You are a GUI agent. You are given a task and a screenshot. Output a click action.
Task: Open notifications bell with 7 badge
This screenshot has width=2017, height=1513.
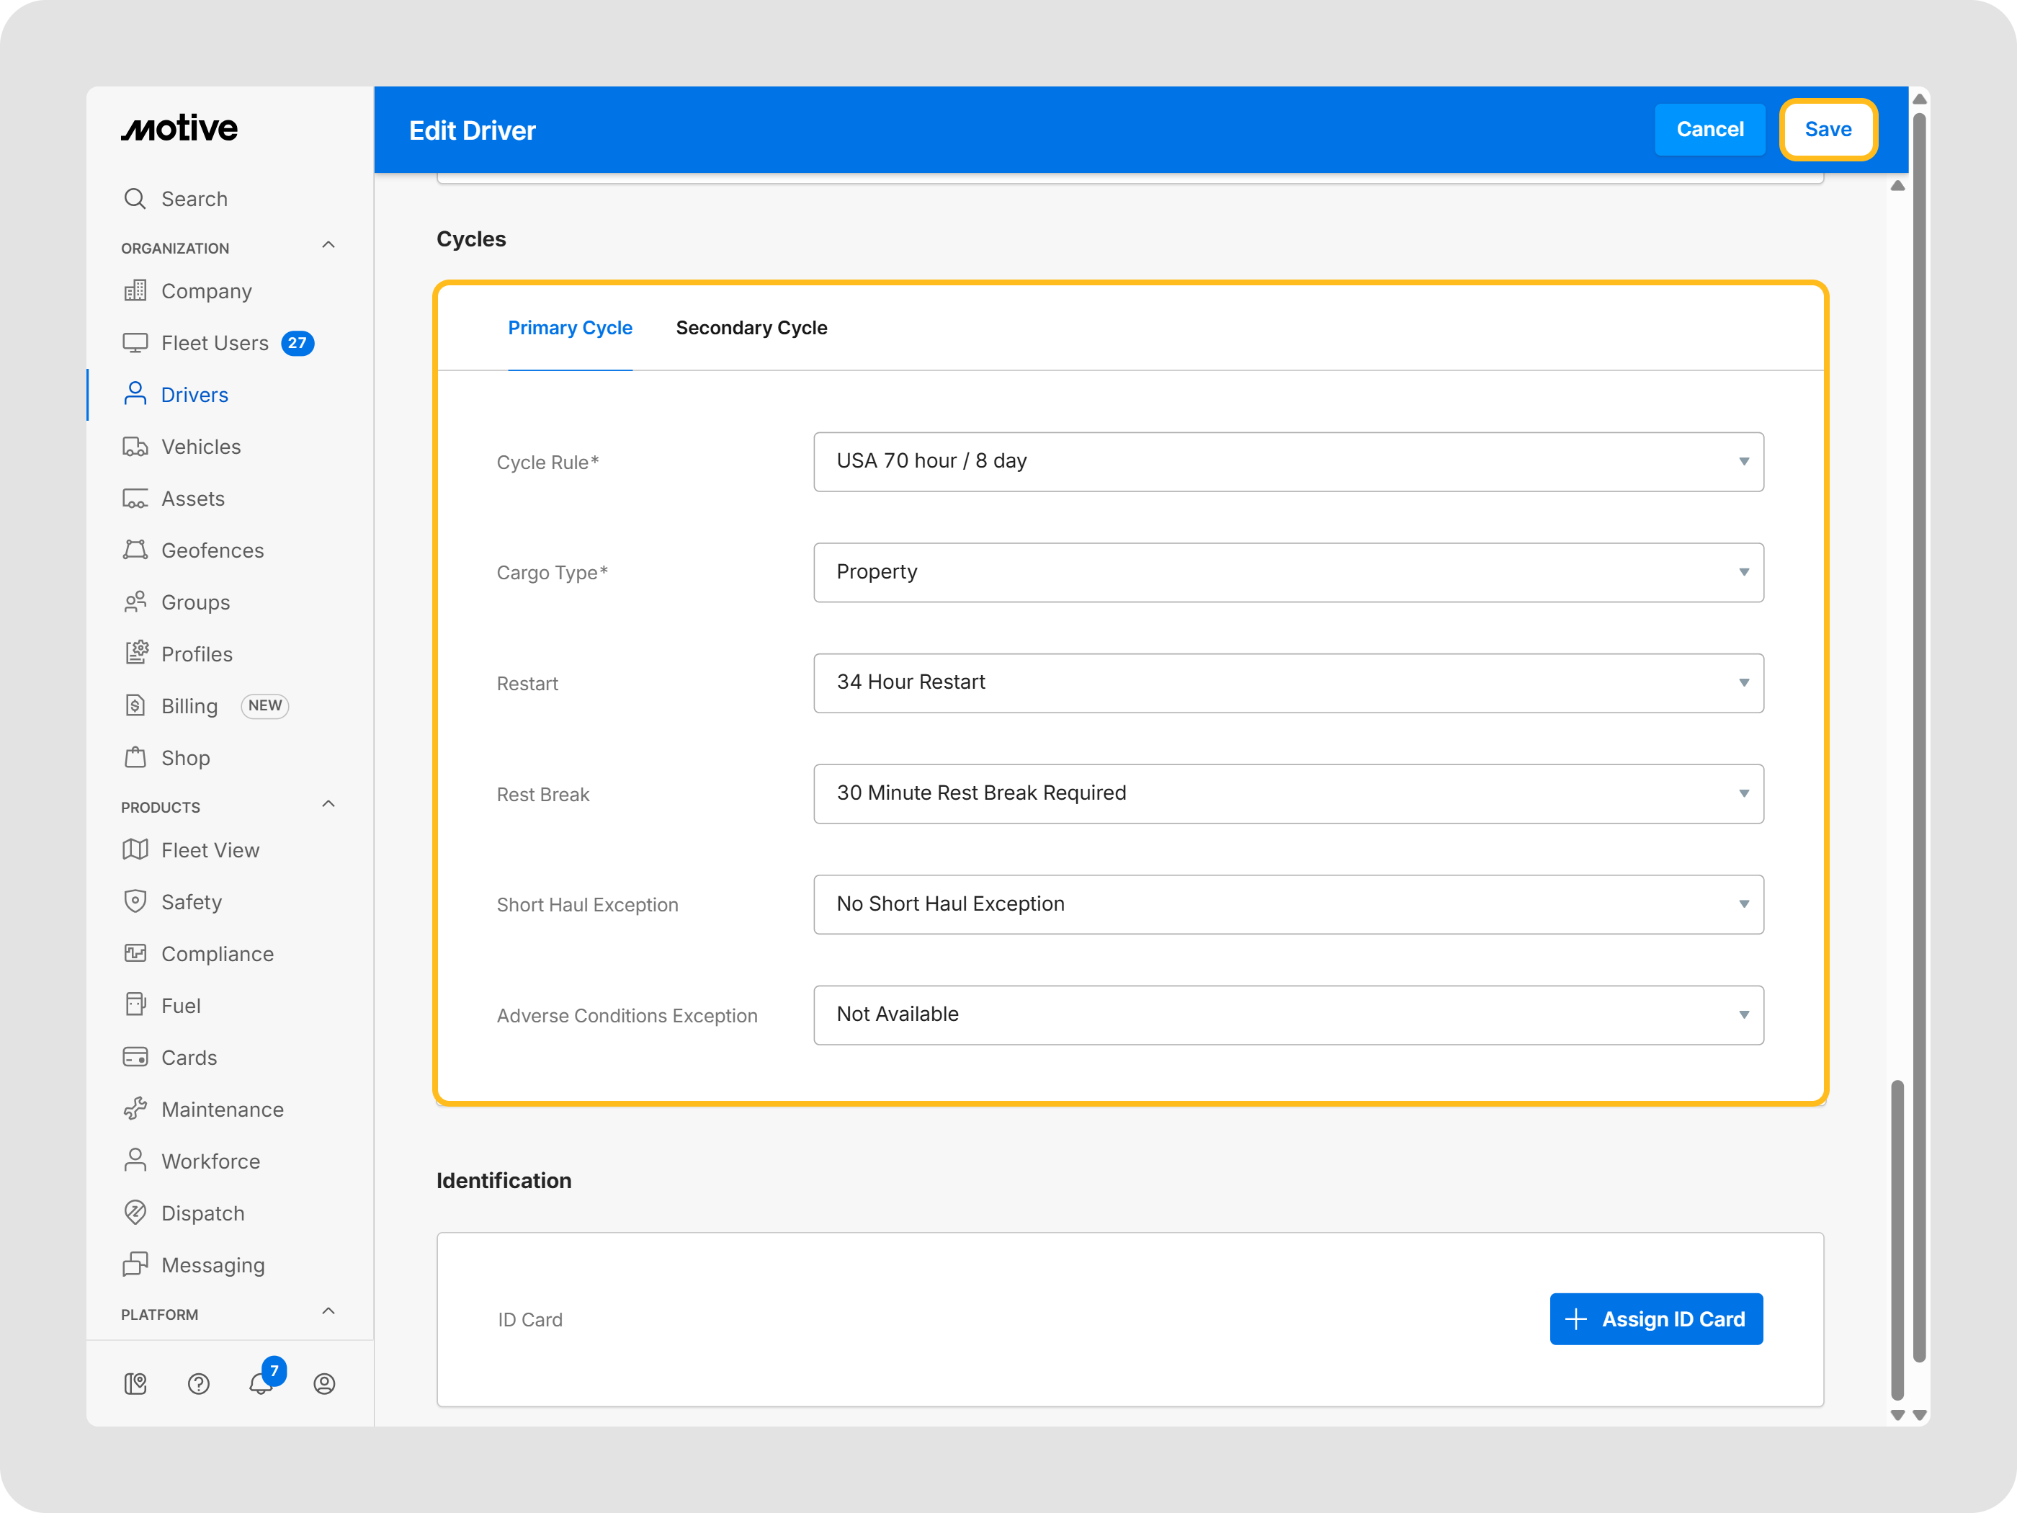click(x=261, y=1383)
